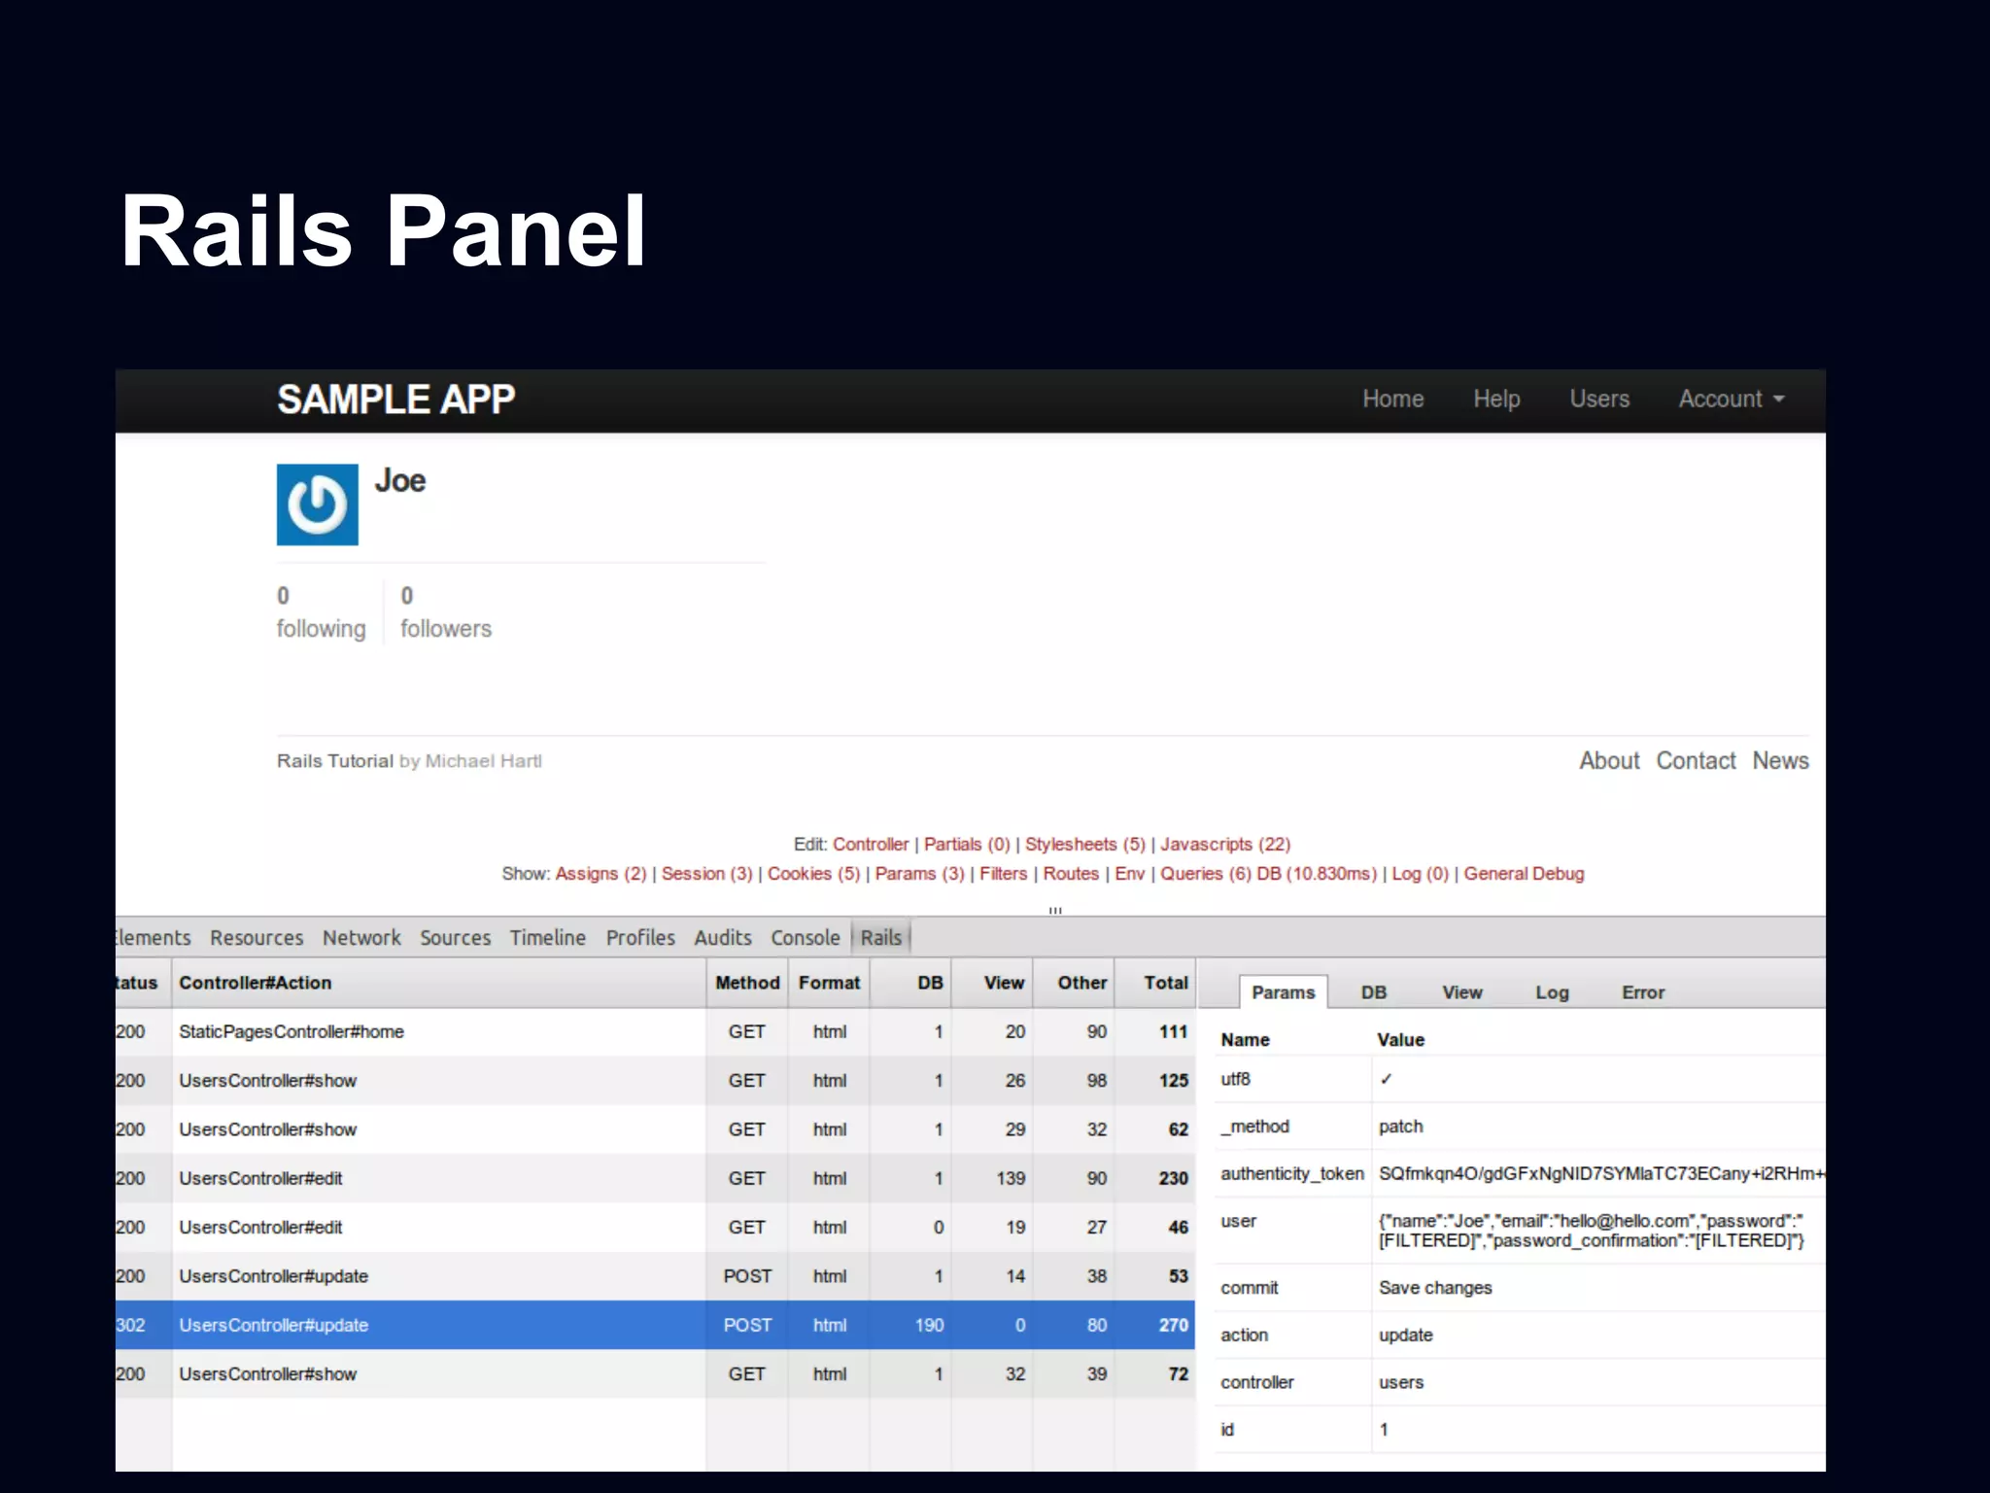Sort by Method column header
The image size is (1990, 1493).
(747, 983)
